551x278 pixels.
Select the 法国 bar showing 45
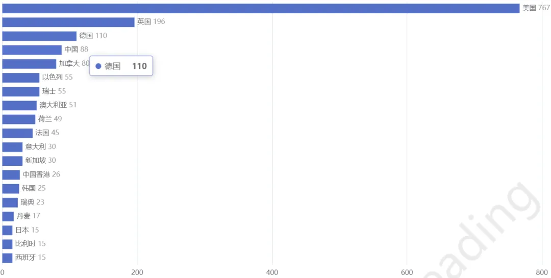17,133
